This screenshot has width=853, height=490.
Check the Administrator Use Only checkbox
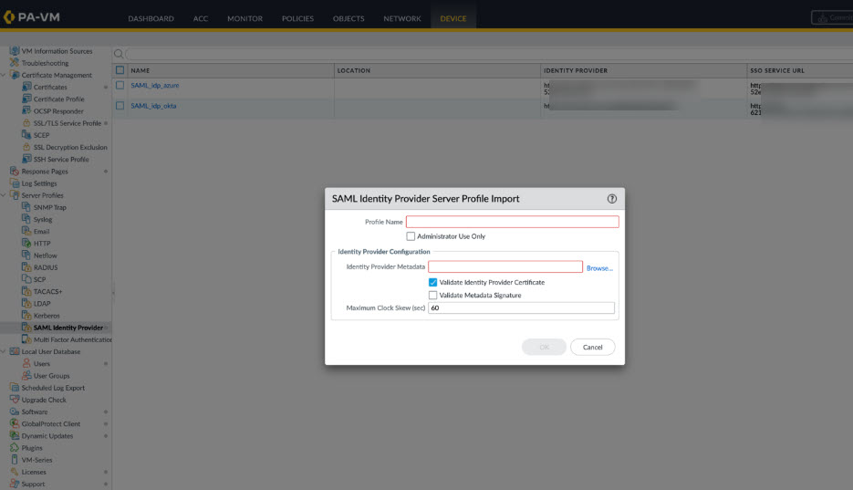(411, 236)
